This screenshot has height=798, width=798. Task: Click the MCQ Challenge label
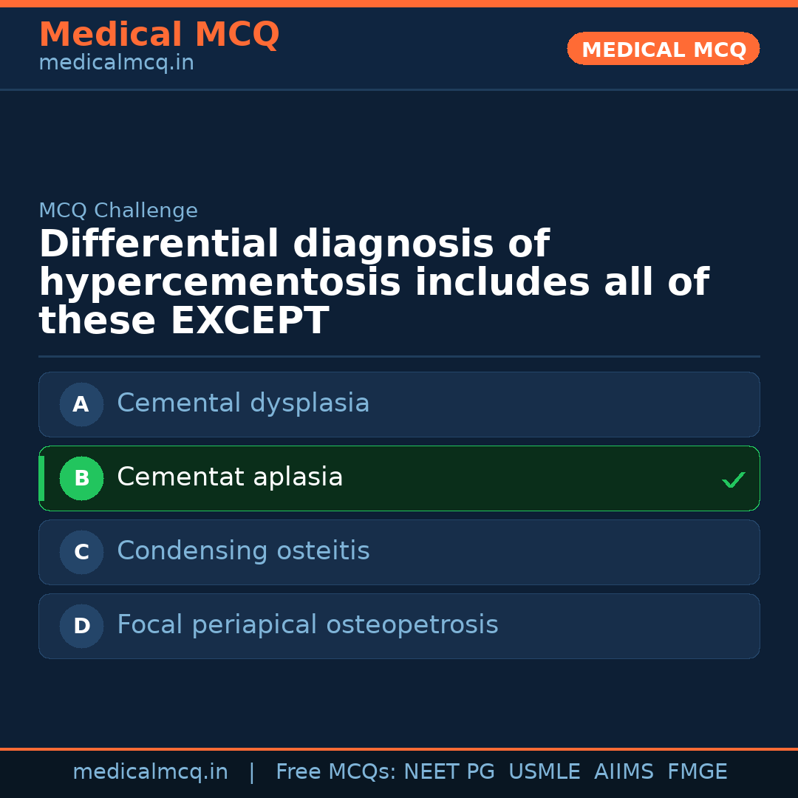(x=118, y=211)
